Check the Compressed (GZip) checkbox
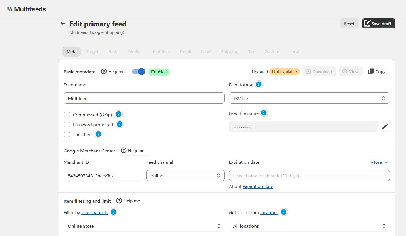 click(x=67, y=115)
